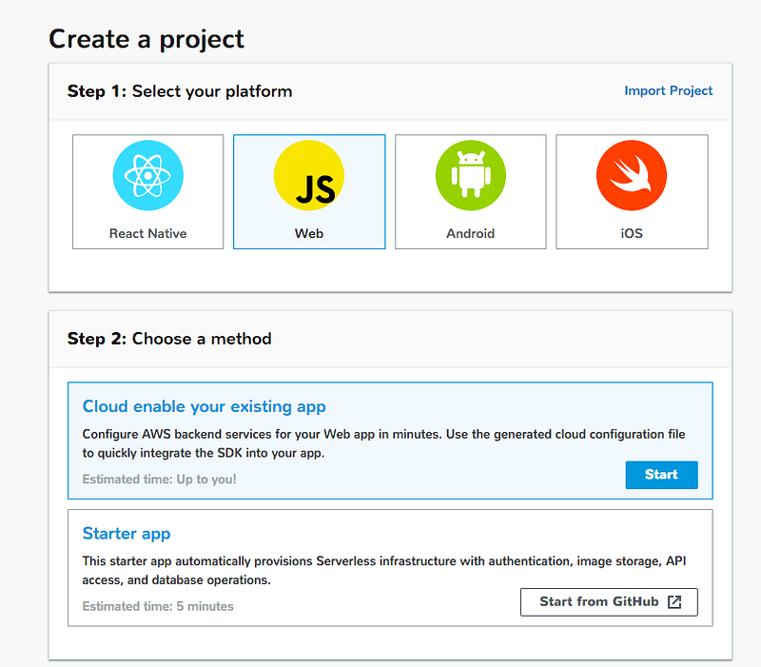
Task: Click the green Android robot icon
Action: click(471, 175)
